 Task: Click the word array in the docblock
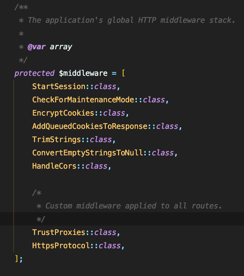coord(61,47)
